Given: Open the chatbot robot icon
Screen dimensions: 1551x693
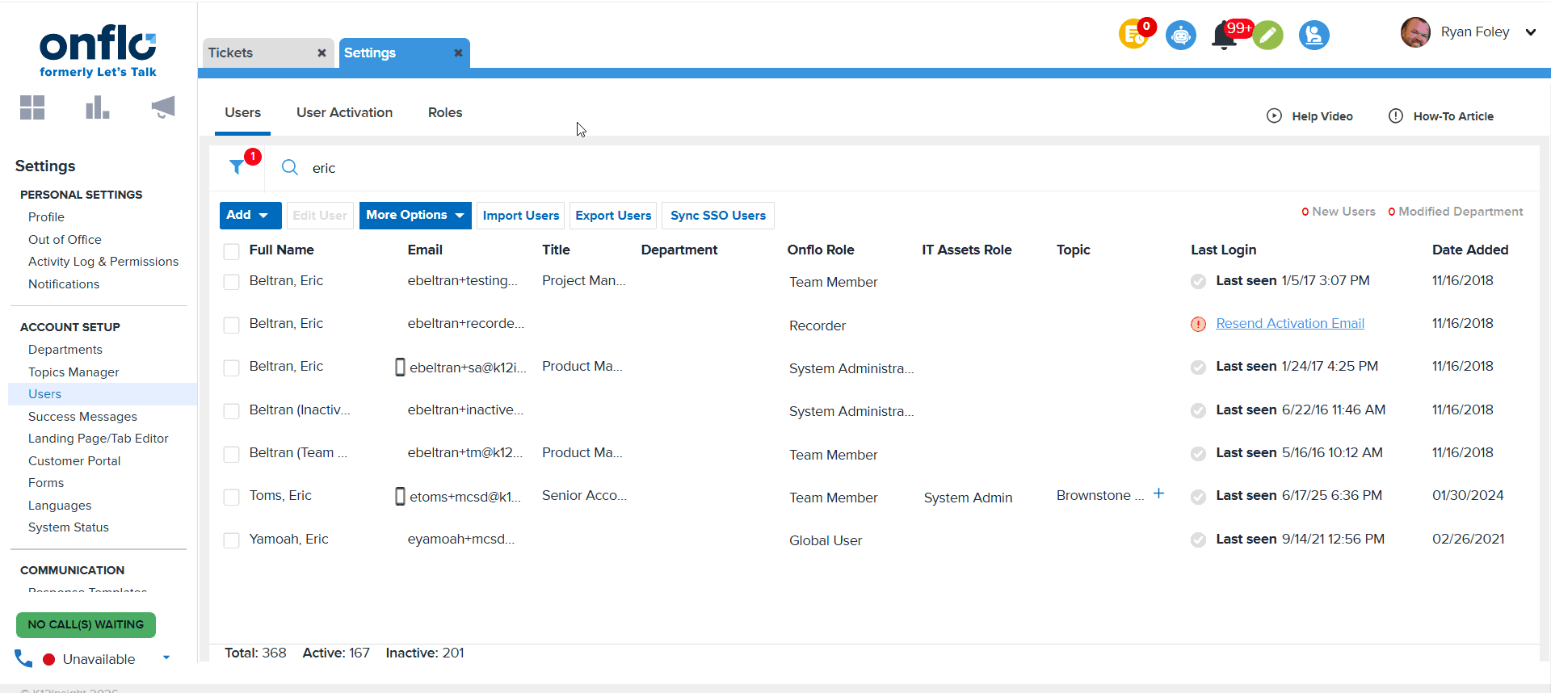Looking at the screenshot, I should (x=1180, y=36).
